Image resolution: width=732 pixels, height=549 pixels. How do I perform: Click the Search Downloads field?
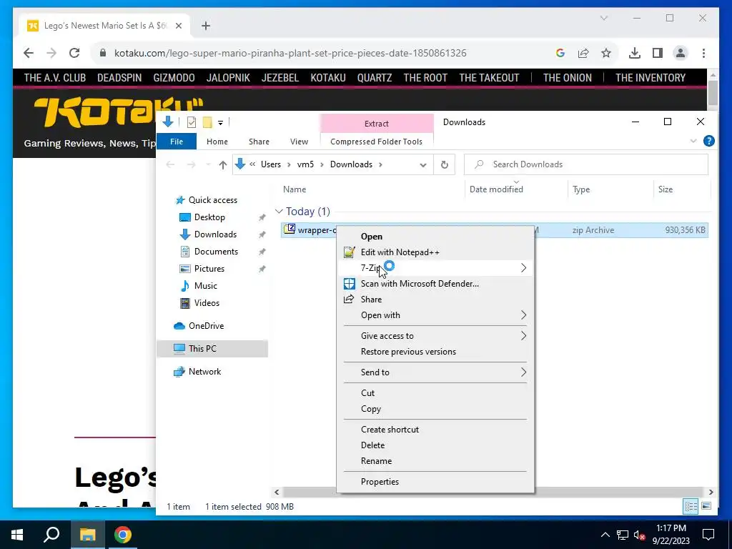pyautogui.click(x=586, y=164)
